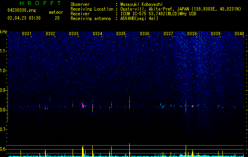Click the tallest yellow spike in the amplitude graph
Viewport: 248px width, 157px height.
(130, 150)
